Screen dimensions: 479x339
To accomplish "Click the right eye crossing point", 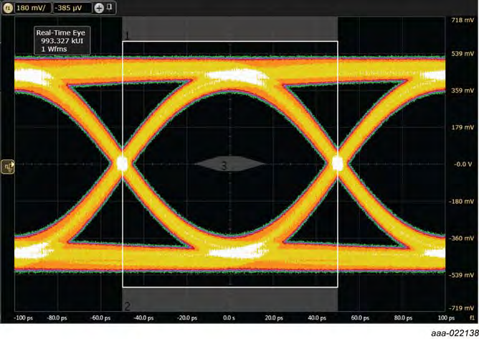I will pos(338,164).
